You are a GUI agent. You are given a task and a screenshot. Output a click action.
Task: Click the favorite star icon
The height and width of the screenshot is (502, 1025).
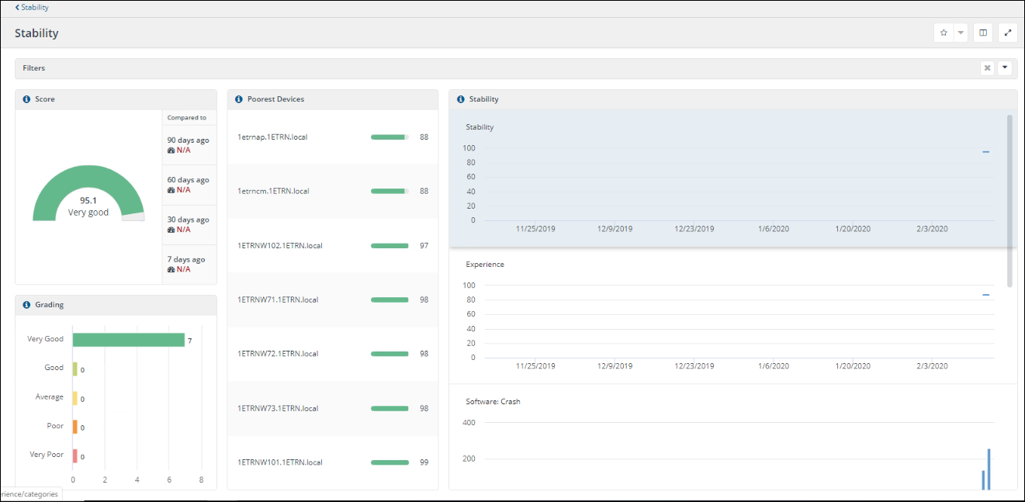[x=944, y=33]
